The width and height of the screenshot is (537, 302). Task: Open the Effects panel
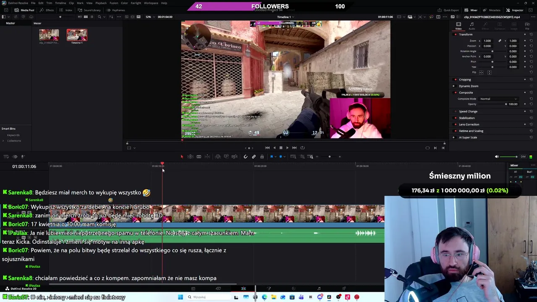click(x=47, y=10)
